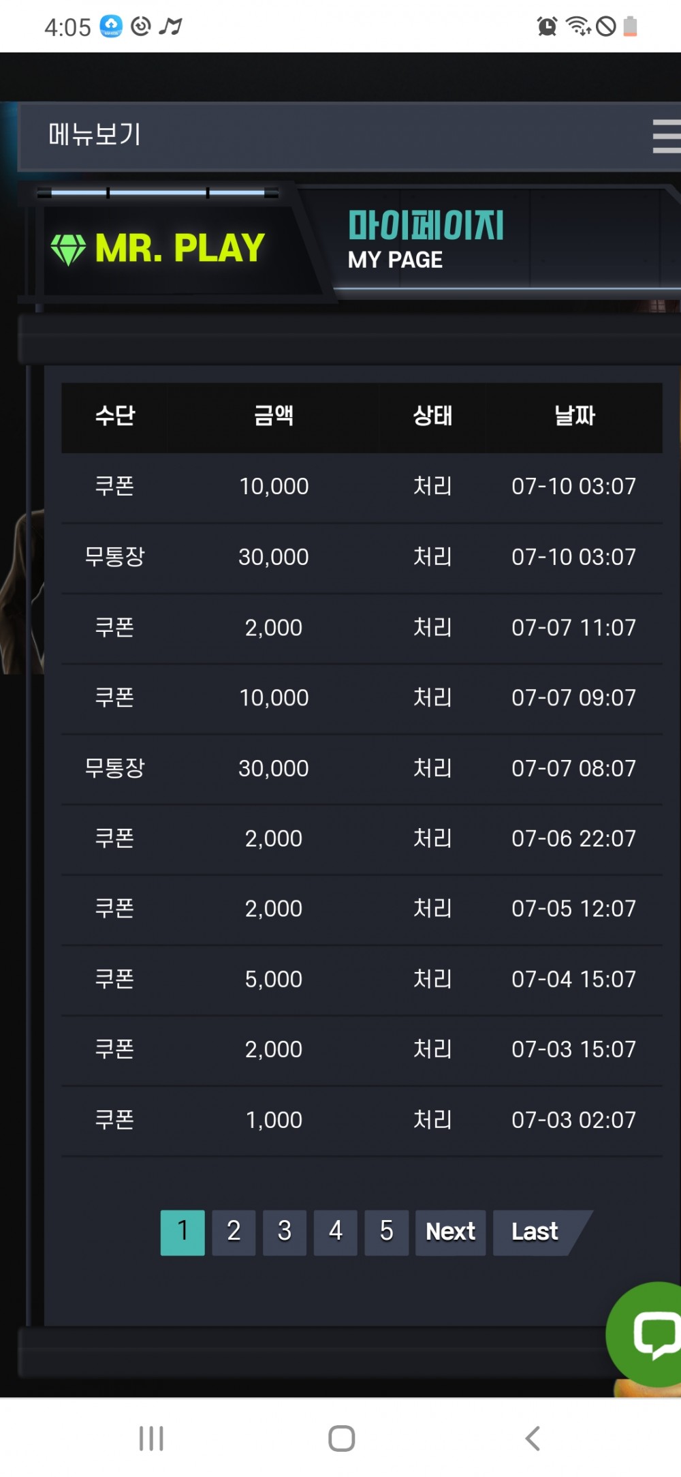The image size is (681, 1477).
Task: Tap the 금액 column header
Action: click(x=274, y=415)
